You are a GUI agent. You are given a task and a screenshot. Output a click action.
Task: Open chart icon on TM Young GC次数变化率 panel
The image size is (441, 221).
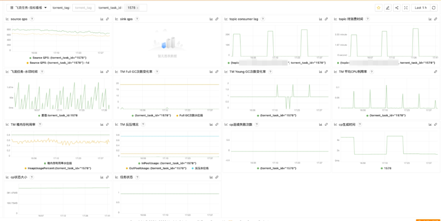pyautogui.click(x=321, y=72)
